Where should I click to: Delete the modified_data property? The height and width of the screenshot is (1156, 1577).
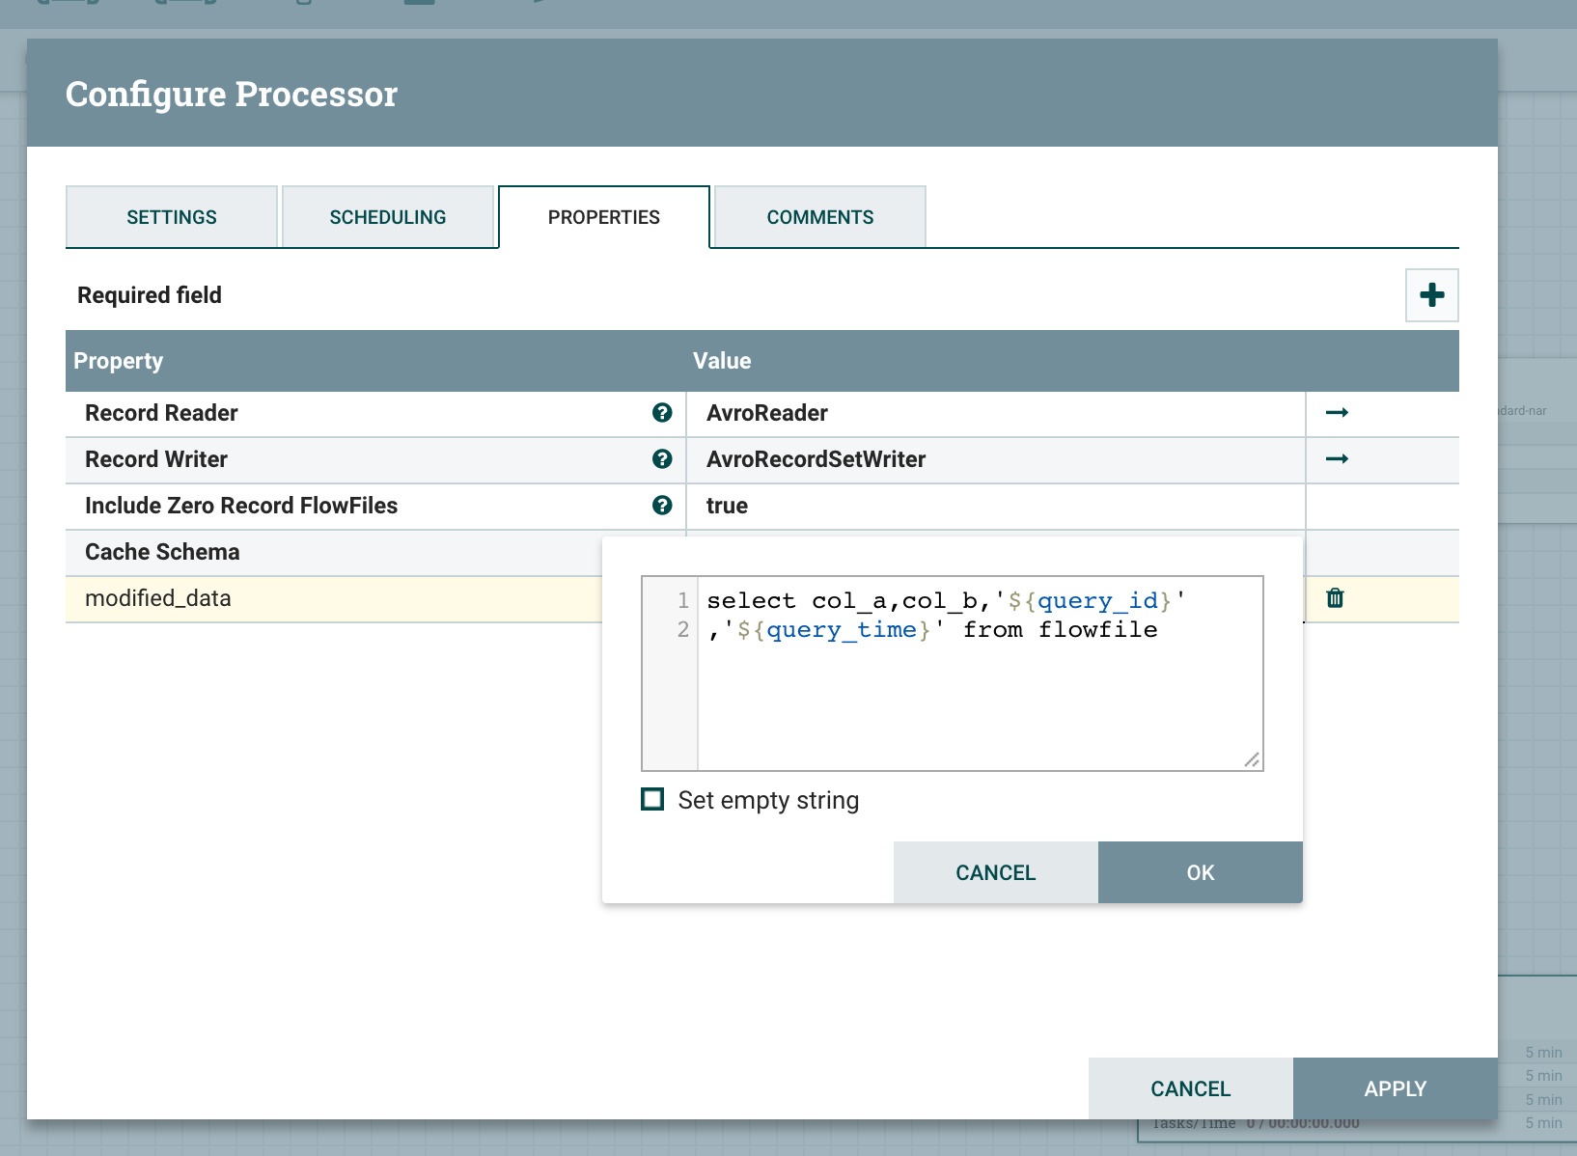click(x=1335, y=598)
